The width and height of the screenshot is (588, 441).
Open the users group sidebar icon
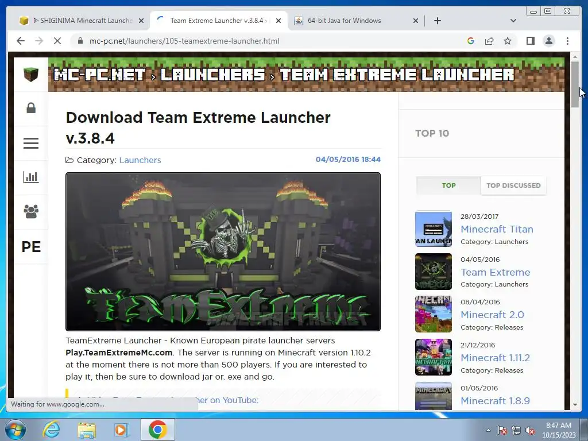tap(31, 211)
